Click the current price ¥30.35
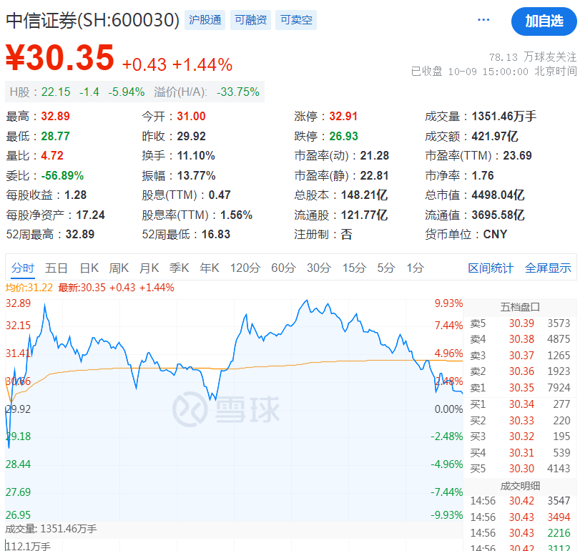580x551 pixels. [x=60, y=57]
